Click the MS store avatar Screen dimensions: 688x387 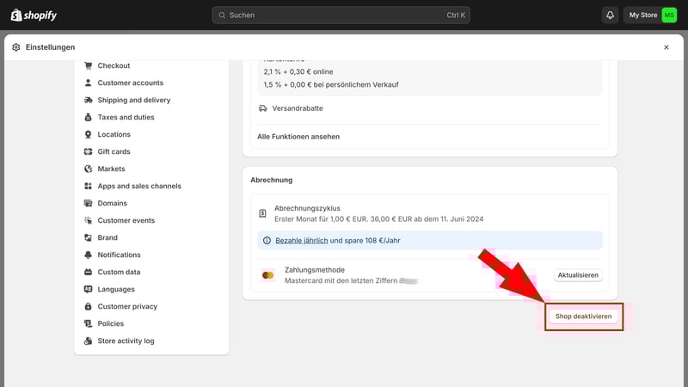tap(669, 15)
